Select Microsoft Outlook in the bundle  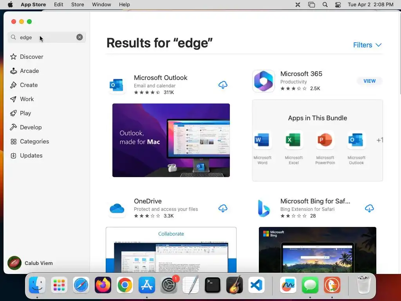tap(356, 148)
